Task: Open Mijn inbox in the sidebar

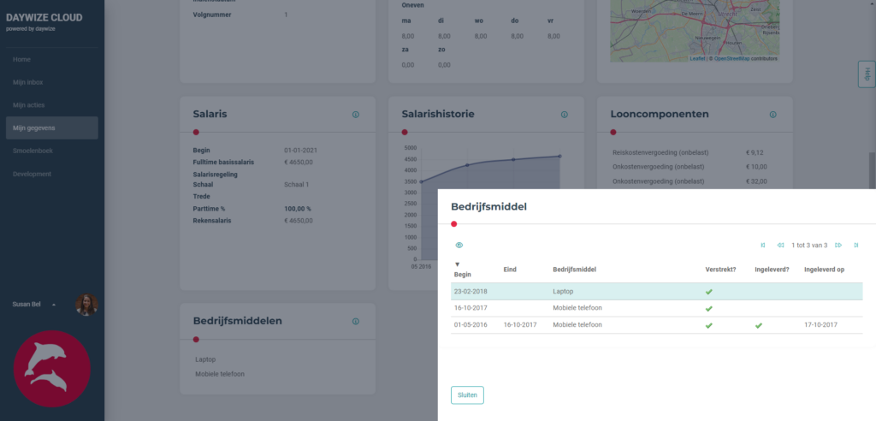Action: [x=28, y=82]
